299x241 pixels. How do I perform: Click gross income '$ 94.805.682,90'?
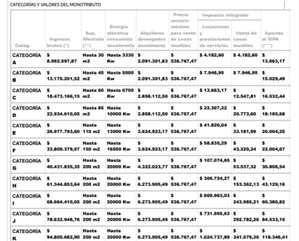point(63,234)
